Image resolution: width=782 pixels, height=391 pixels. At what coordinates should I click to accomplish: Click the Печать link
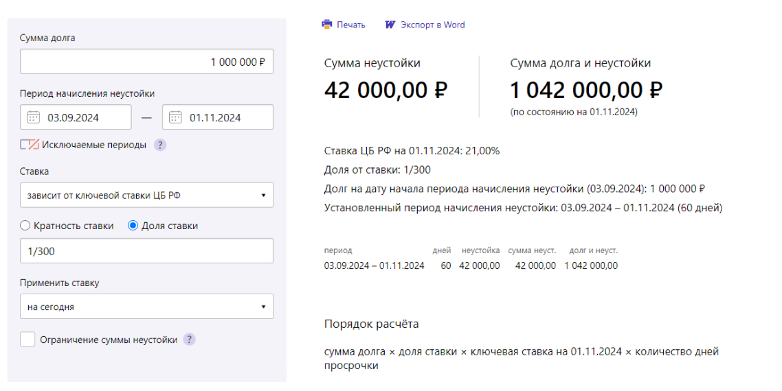(x=351, y=25)
